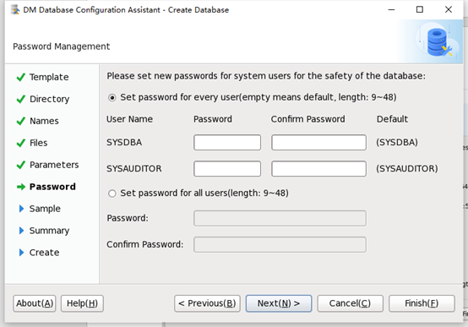Viewport: 468px width, 327px height.
Task: Click the green checkmark beside Template
Action: [21, 78]
